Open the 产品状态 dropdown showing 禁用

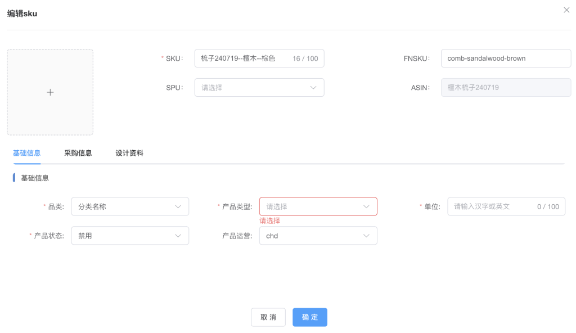pyautogui.click(x=124, y=236)
